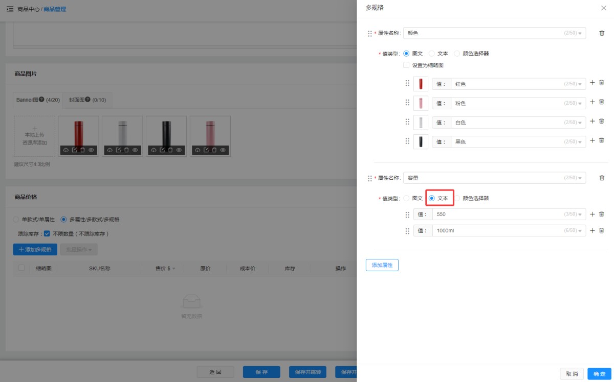Open 商品中心 in the breadcrumb
The width and height of the screenshot is (614, 382).
point(28,9)
